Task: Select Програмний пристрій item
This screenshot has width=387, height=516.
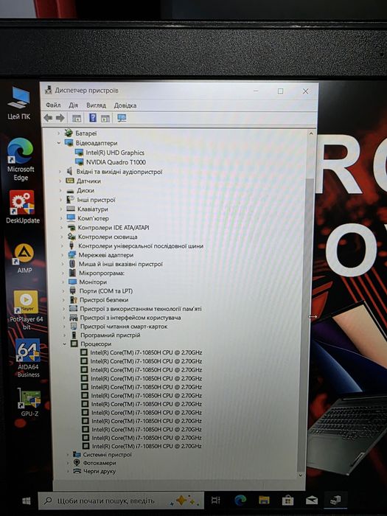Action: coord(111,335)
